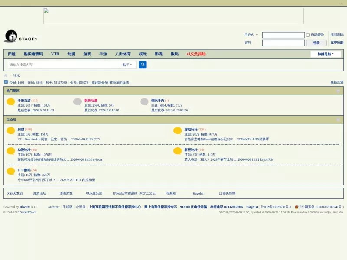Click the 手机版 footer link

[x=68, y=207]
